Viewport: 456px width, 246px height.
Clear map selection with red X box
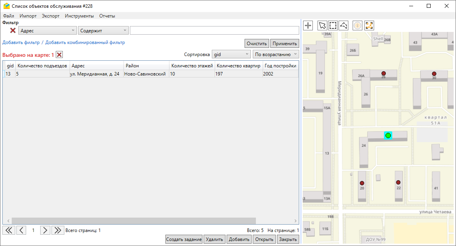[x=59, y=54]
